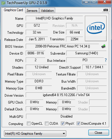Click the BIOS Version label

14,47
